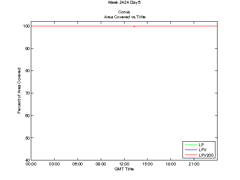Click 'Percent of Area Covered' axis label
Viewport: 240px width, 180px height.
click(x=19, y=90)
